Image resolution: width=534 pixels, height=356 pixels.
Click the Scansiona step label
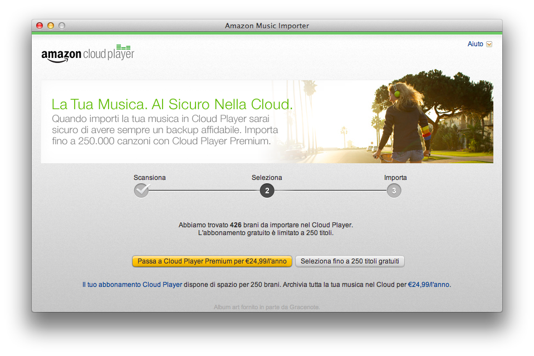(149, 178)
